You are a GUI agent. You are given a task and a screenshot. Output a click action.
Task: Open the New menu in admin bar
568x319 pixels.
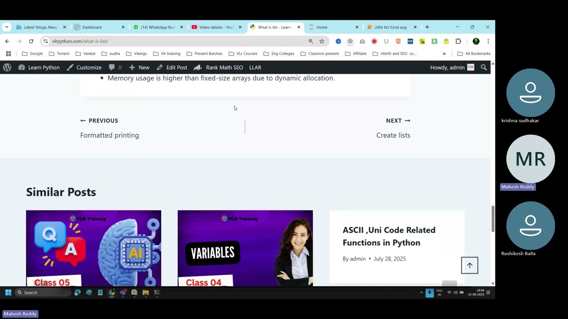139,67
